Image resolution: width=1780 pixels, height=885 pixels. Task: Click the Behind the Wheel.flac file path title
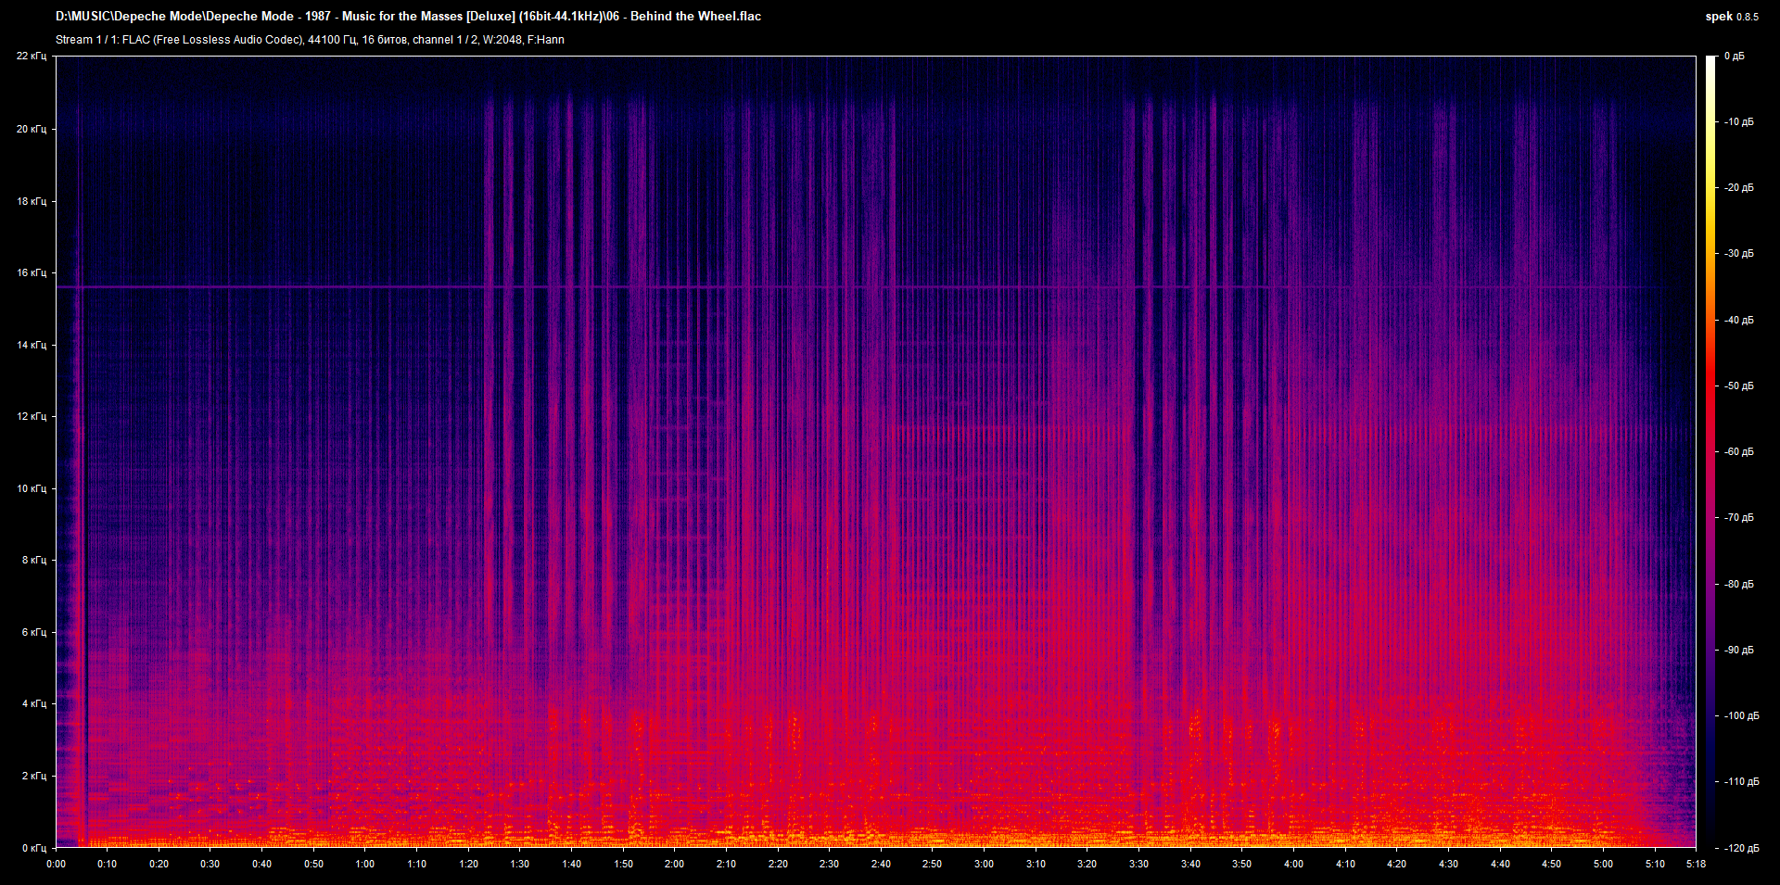click(x=408, y=16)
